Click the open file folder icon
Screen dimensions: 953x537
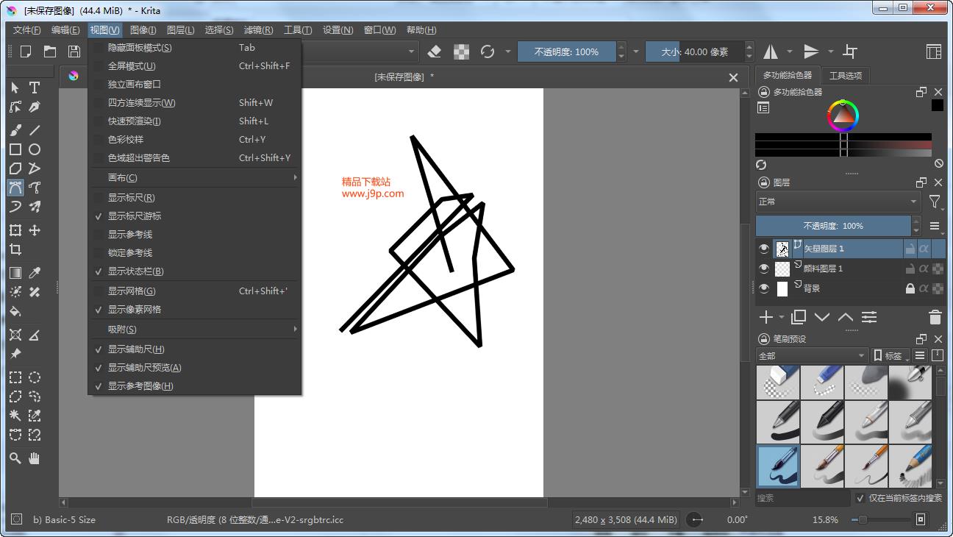click(50, 51)
